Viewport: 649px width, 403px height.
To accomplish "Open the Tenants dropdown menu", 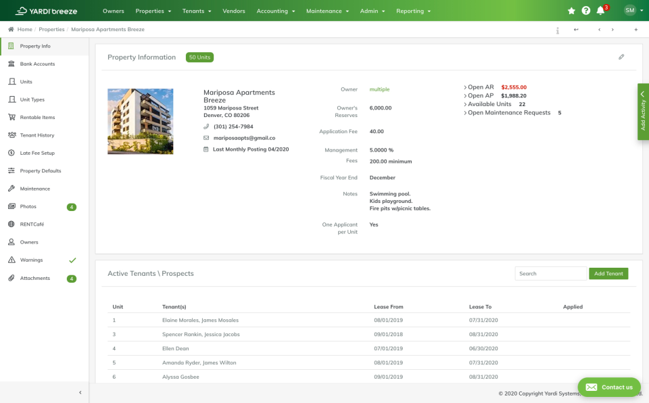I will pos(197,11).
